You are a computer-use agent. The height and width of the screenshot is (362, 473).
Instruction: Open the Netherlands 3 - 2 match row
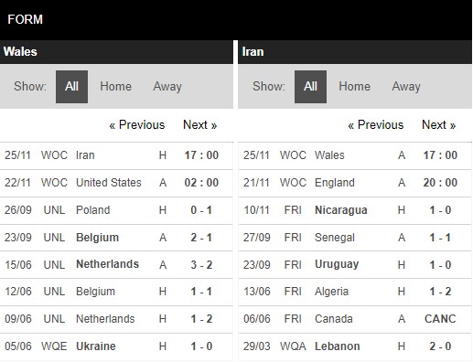point(116,264)
